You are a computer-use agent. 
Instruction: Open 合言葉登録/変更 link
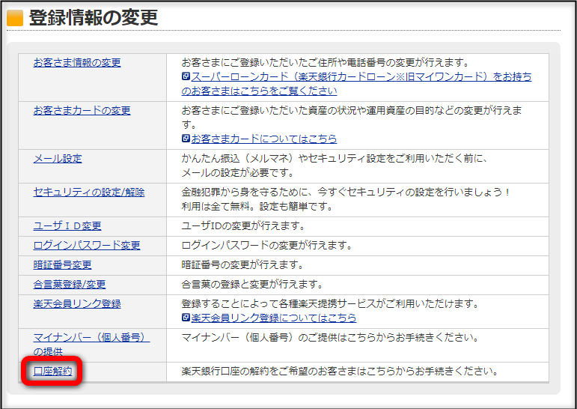tap(70, 285)
